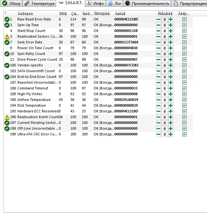Switch to the Температура tab
This screenshot has height=213, width=207.
(x=39, y=3)
